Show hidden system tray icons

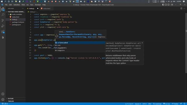167,1
